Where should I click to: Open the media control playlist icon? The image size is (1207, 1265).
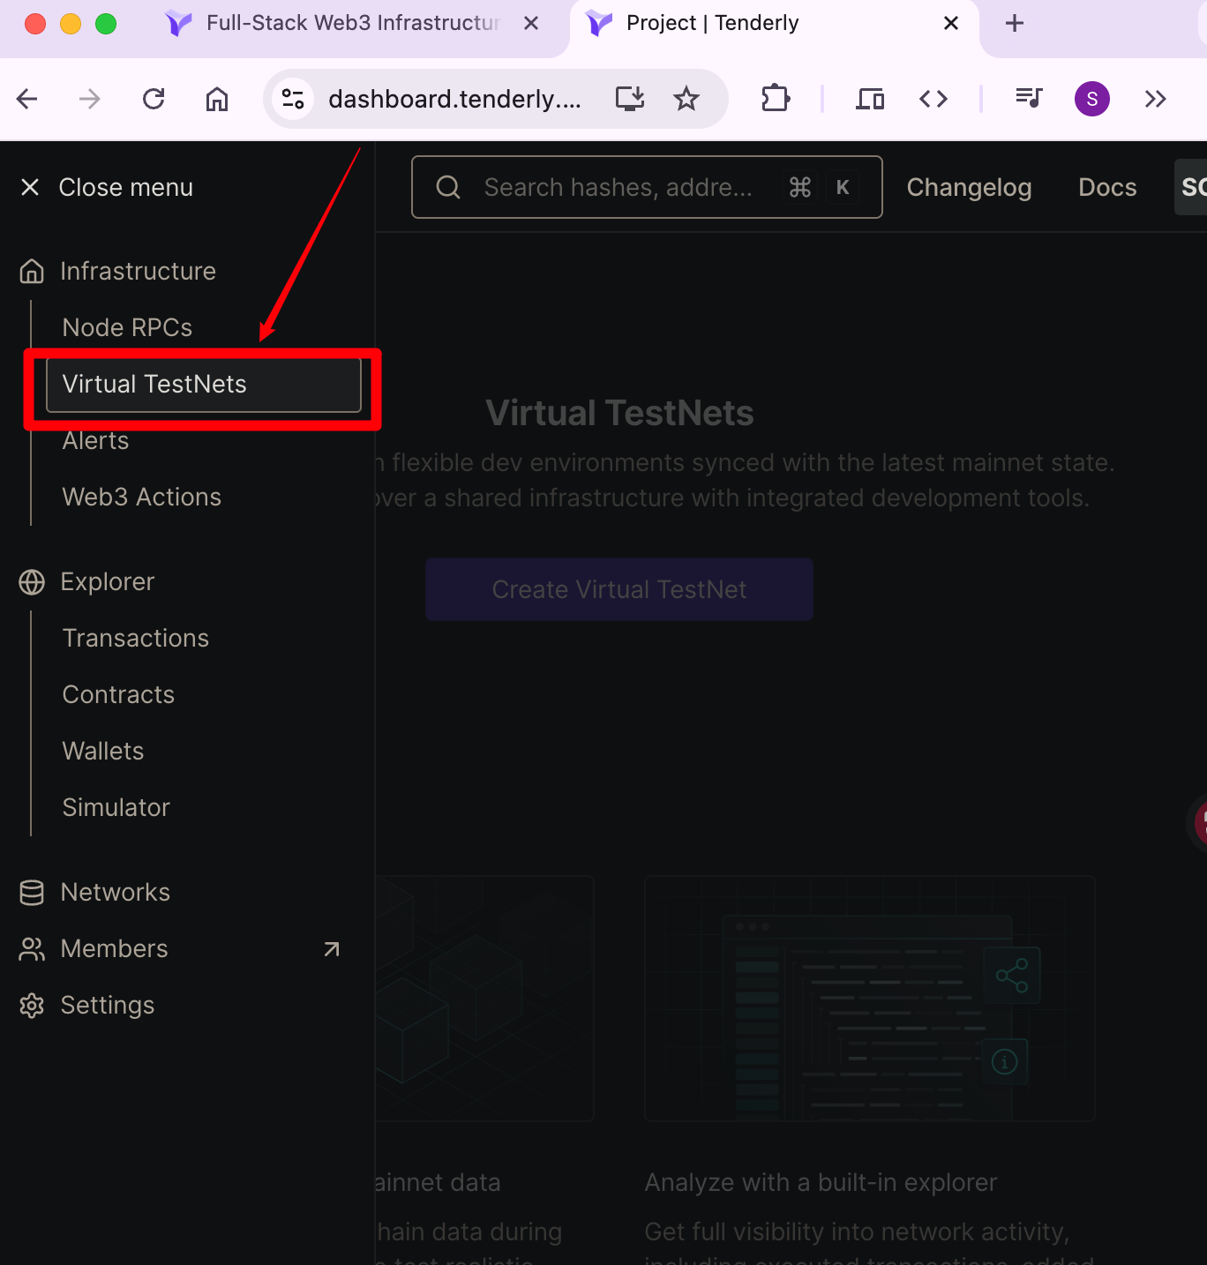(1029, 98)
